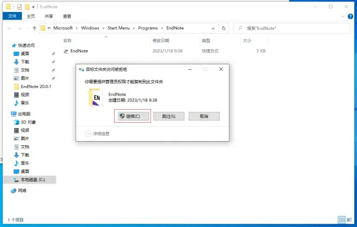Open the address bar history dropdown
The width and height of the screenshot is (357, 227).
coord(213,28)
